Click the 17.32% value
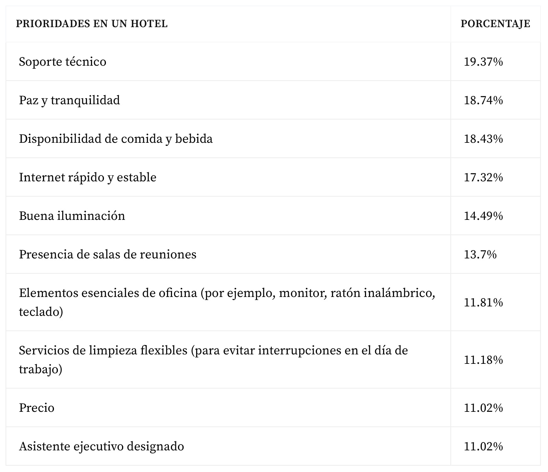This screenshot has width=548, height=472. pyautogui.click(x=483, y=177)
